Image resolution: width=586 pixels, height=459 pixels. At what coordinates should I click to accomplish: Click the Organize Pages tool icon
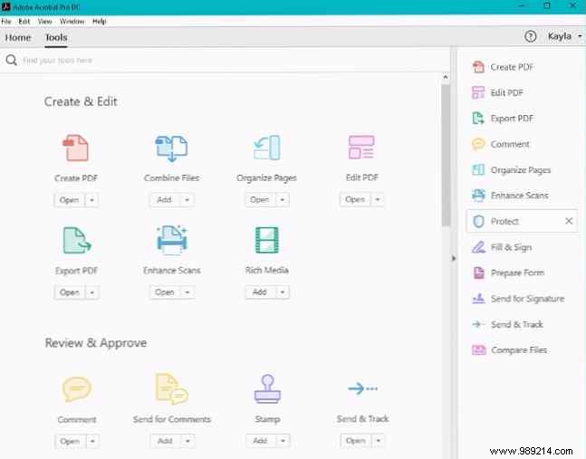point(267,148)
